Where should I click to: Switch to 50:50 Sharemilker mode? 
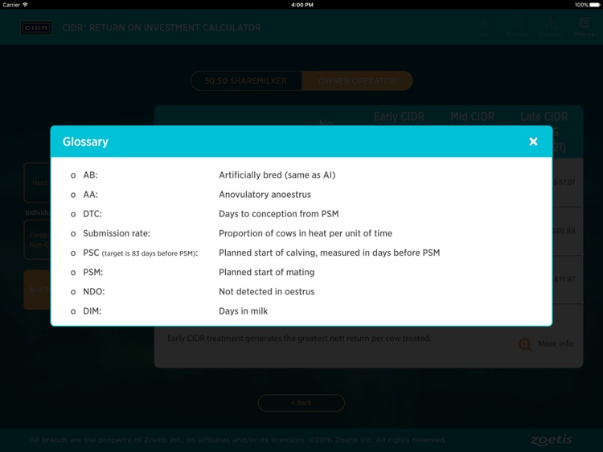point(246,80)
